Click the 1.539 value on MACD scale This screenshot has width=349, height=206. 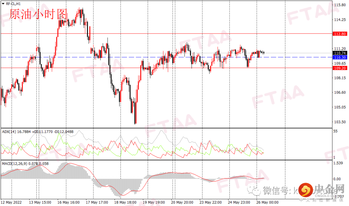point(338,163)
